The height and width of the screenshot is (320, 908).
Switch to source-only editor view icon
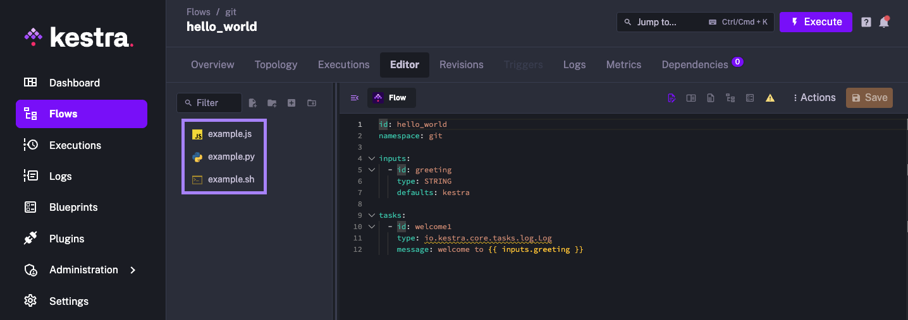click(x=672, y=98)
